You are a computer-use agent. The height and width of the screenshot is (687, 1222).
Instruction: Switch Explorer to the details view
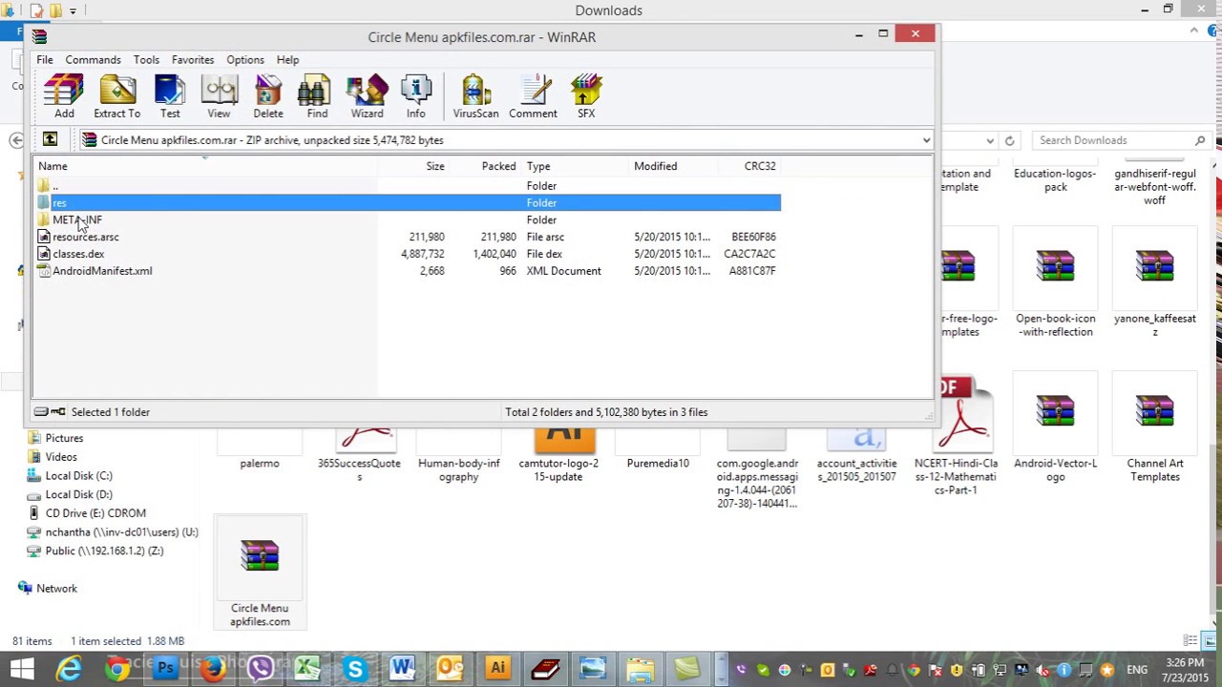[1190, 641]
